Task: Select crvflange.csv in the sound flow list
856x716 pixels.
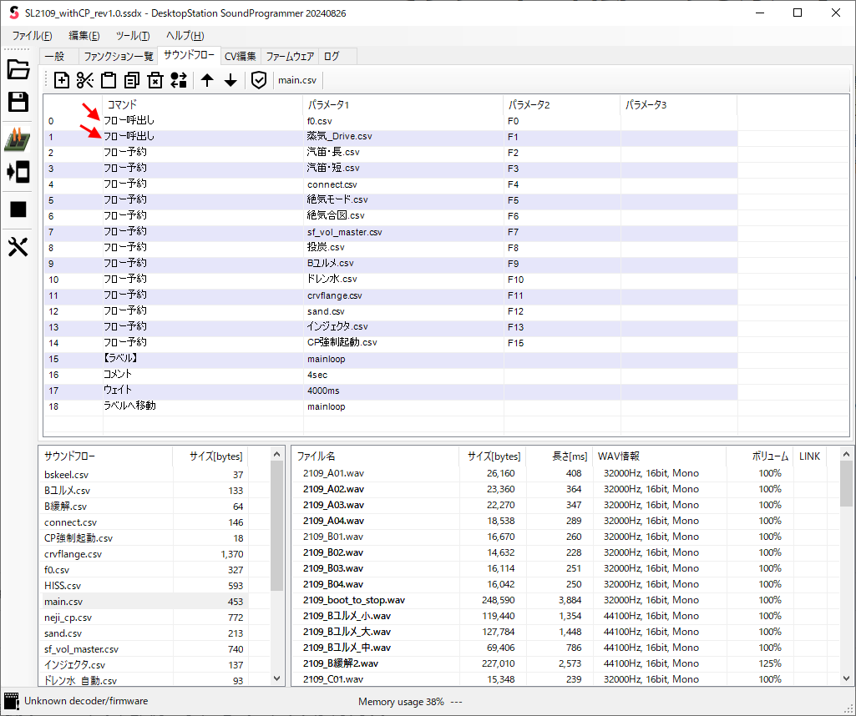Action: pyautogui.click(x=73, y=554)
